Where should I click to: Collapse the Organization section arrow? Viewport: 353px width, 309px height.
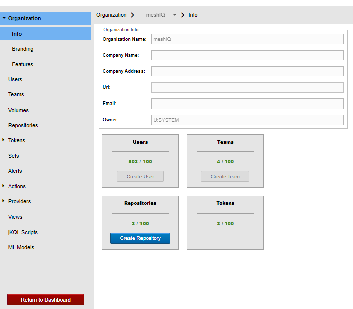coord(4,18)
